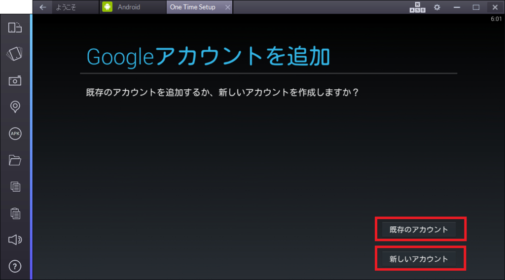Choose the 新しいアカウント button
This screenshot has width=505, height=280.
pos(419,259)
